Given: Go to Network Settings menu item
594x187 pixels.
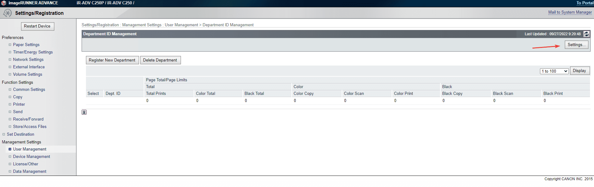Looking at the screenshot, I should pyautogui.click(x=28, y=60).
